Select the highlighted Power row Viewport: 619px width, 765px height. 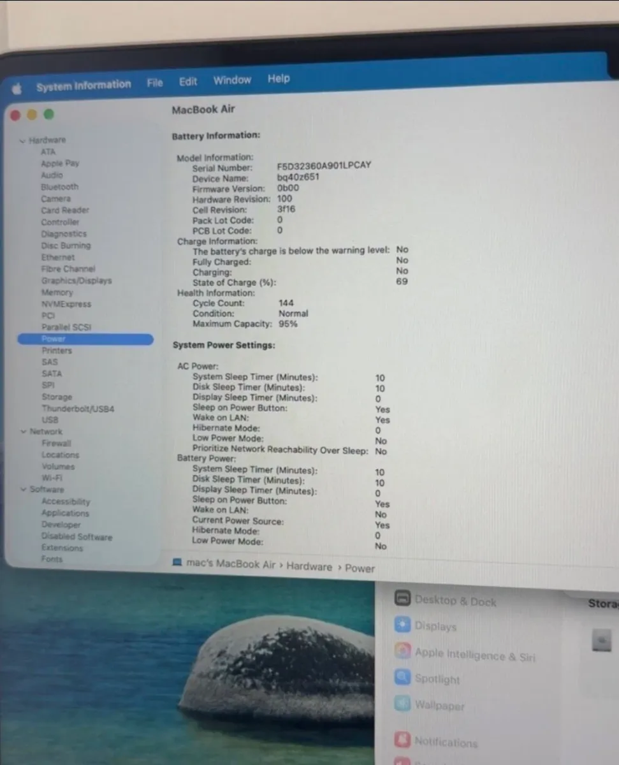[85, 339]
